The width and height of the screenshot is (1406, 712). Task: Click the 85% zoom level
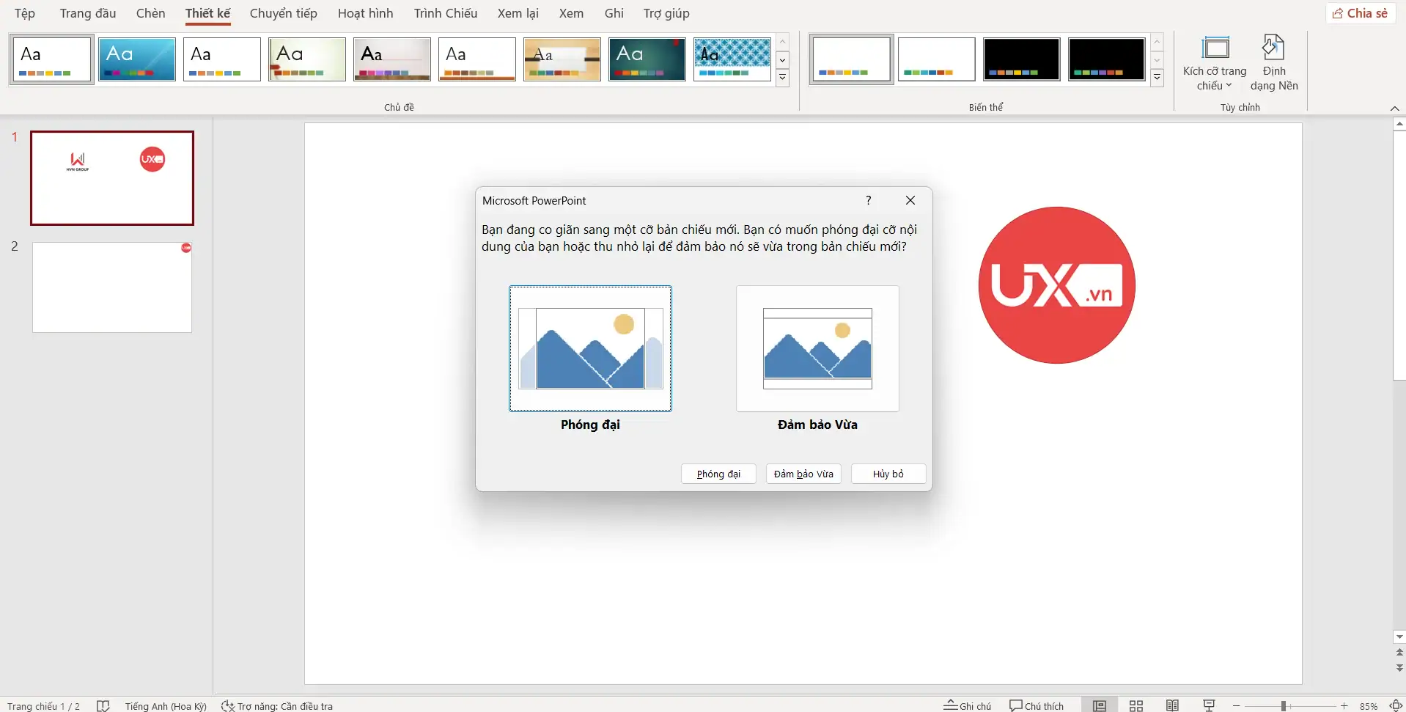click(x=1369, y=706)
